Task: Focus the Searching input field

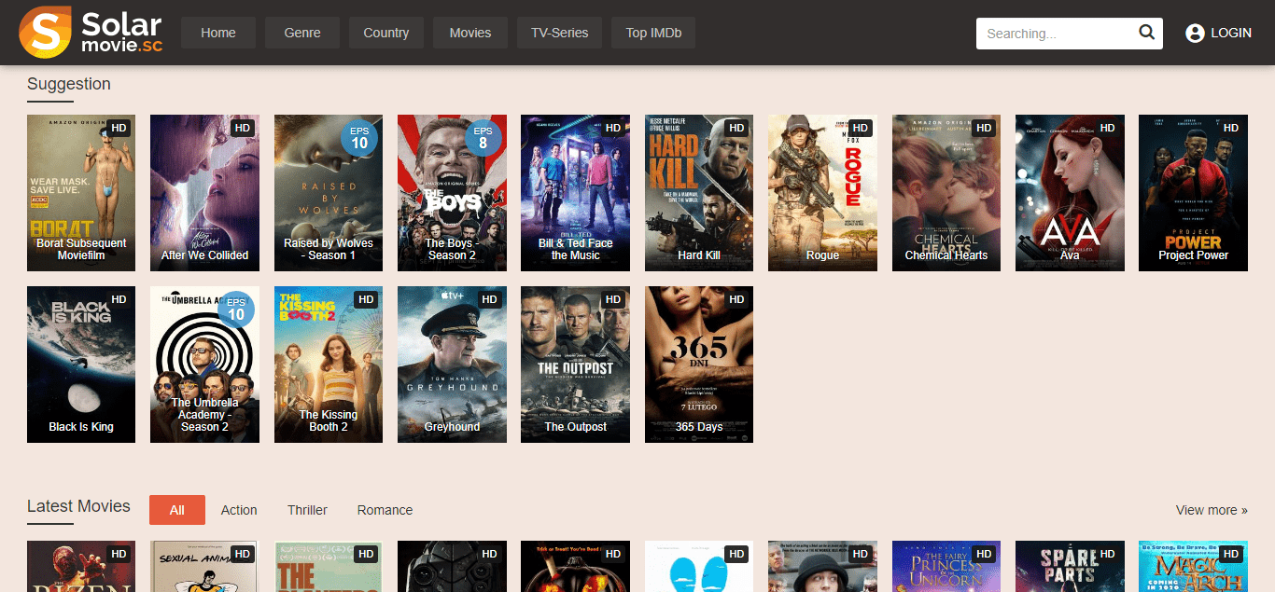Action: point(1057,34)
